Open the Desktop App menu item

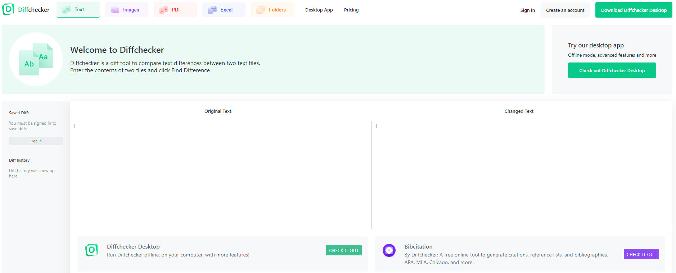click(319, 10)
